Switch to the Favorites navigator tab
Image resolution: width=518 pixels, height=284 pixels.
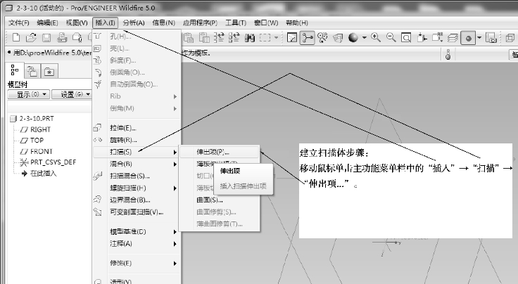(x=49, y=71)
